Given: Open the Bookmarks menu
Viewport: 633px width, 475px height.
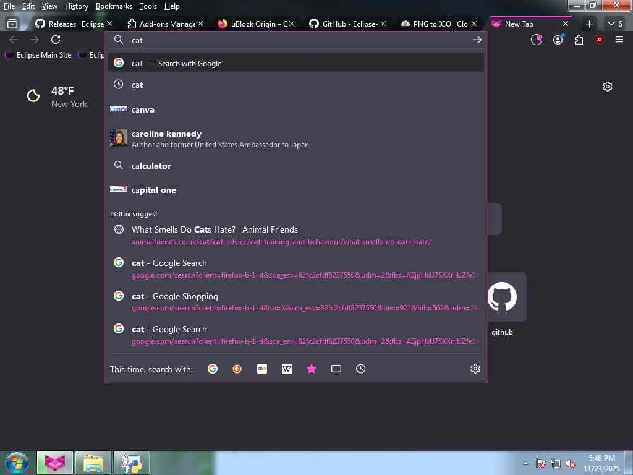Looking at the screenshot, I should (x=114, y=6).
